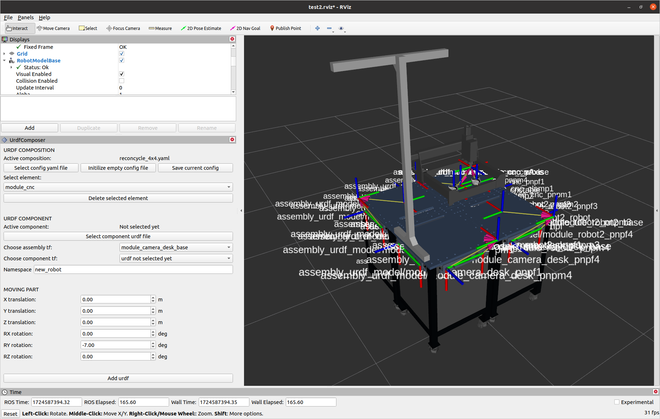The image size is (660, 419).
Task: Click the Add urdf button
Action: click(x=118, y=378)
